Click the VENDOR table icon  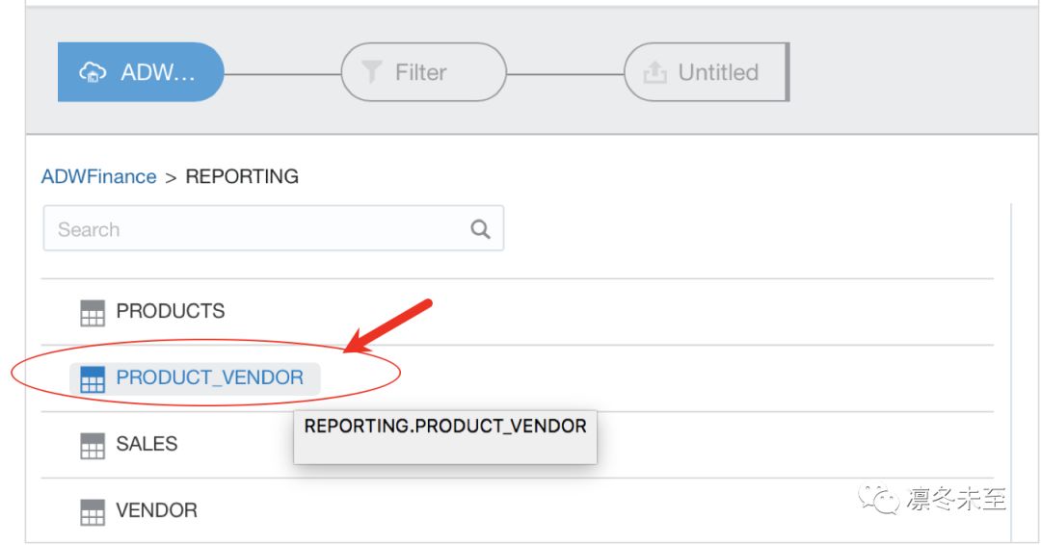(93, 512)
